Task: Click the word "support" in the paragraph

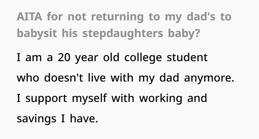Action: click(46, 99)
